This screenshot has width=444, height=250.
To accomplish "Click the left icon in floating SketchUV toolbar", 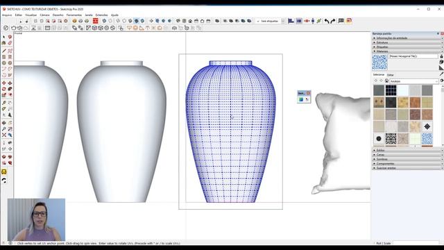I will click(300, 99).
